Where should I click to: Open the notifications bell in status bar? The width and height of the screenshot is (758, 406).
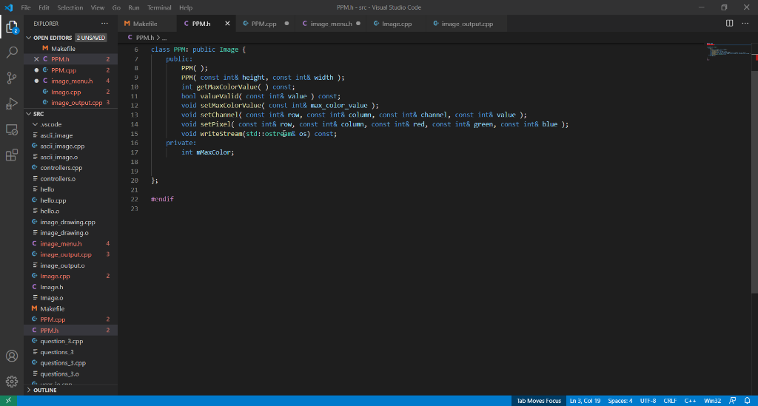coord(747,401)
